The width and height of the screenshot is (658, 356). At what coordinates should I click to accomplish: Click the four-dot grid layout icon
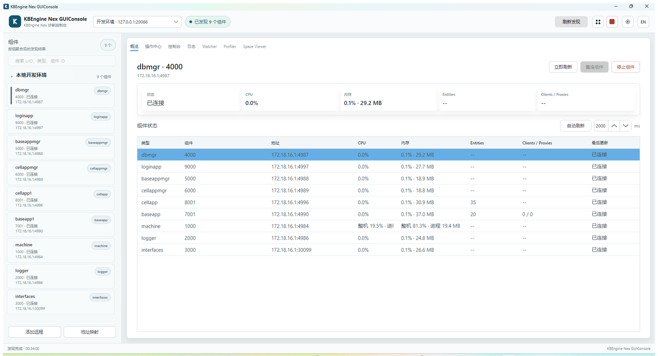598,22
